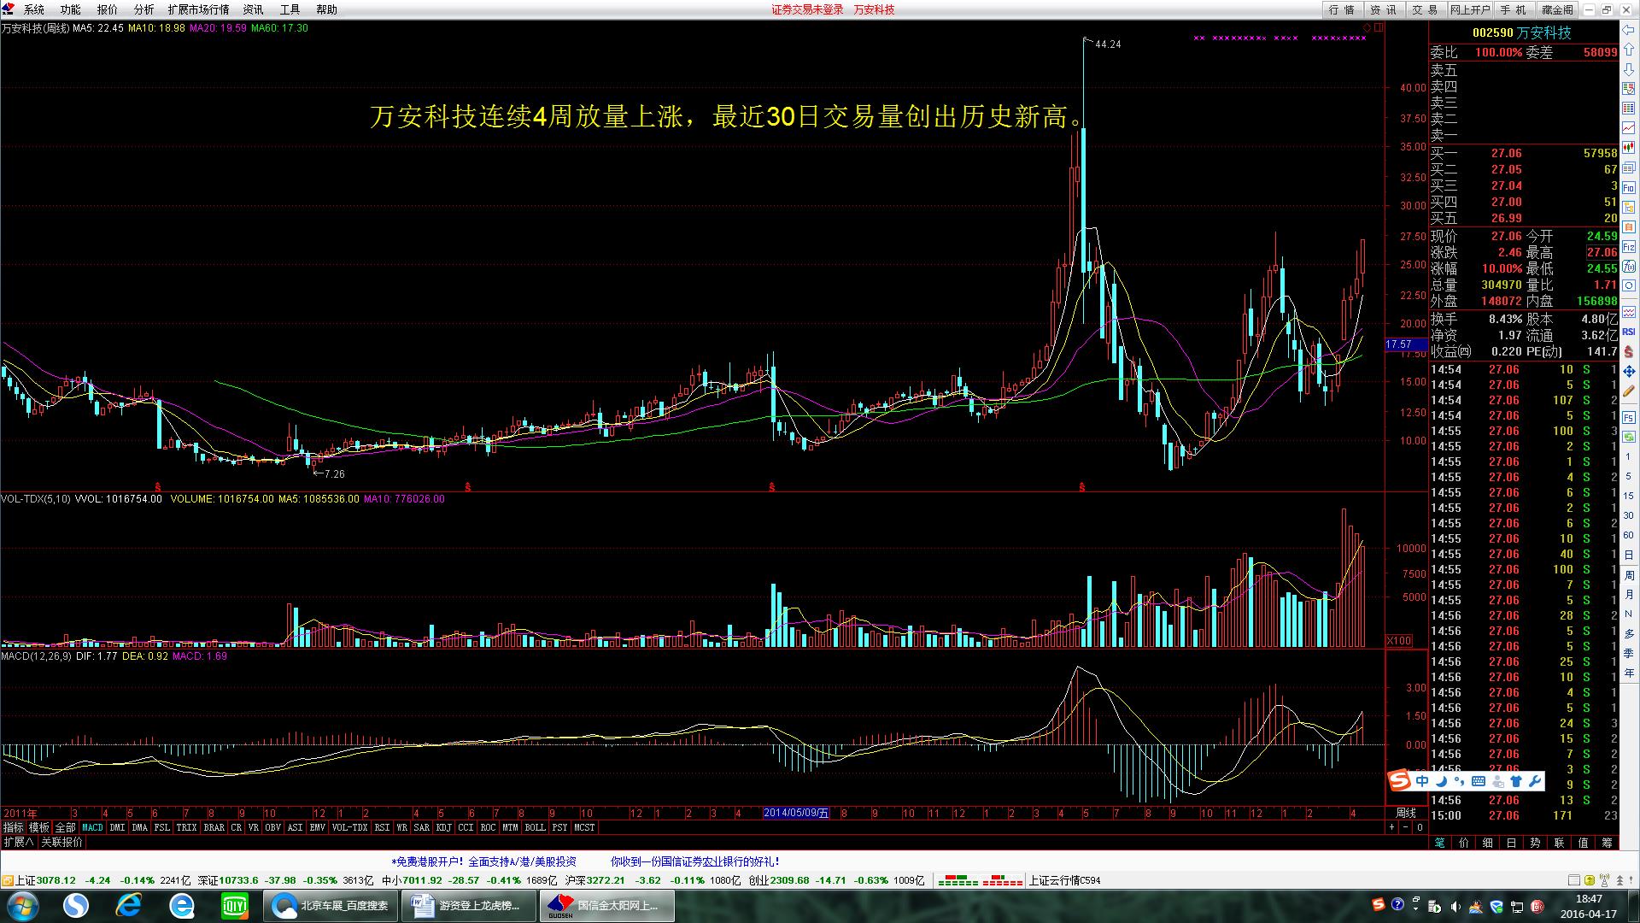Screen dimensions: 1640x923
Task: Open the Sogou toolbox wrench icon
Action: [x=1534, y=781]
